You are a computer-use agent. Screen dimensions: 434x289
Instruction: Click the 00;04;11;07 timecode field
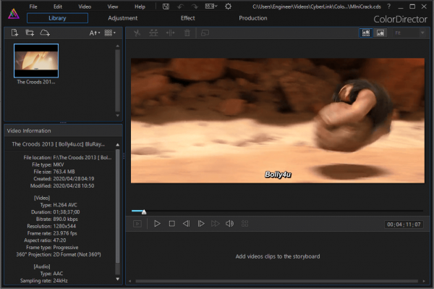pos(404,225)
